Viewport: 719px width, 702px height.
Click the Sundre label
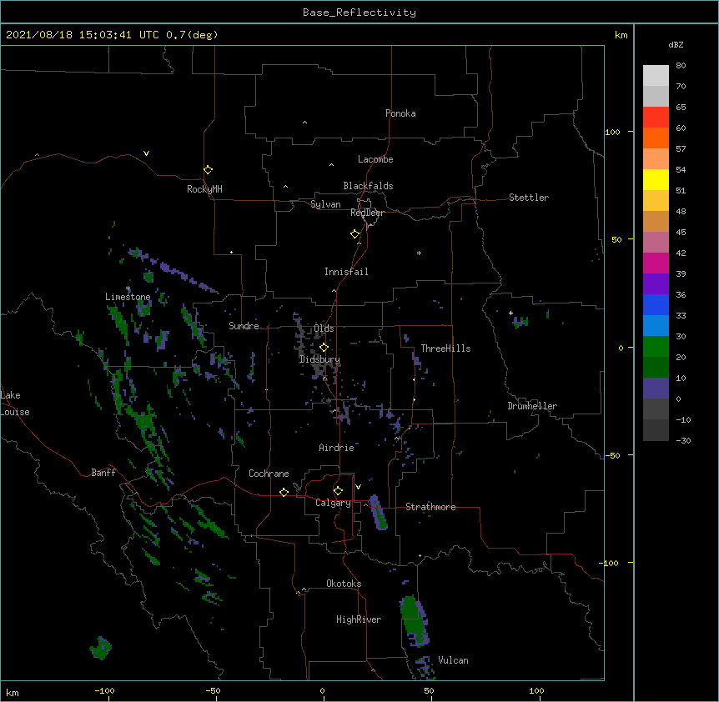coord(244,326)
